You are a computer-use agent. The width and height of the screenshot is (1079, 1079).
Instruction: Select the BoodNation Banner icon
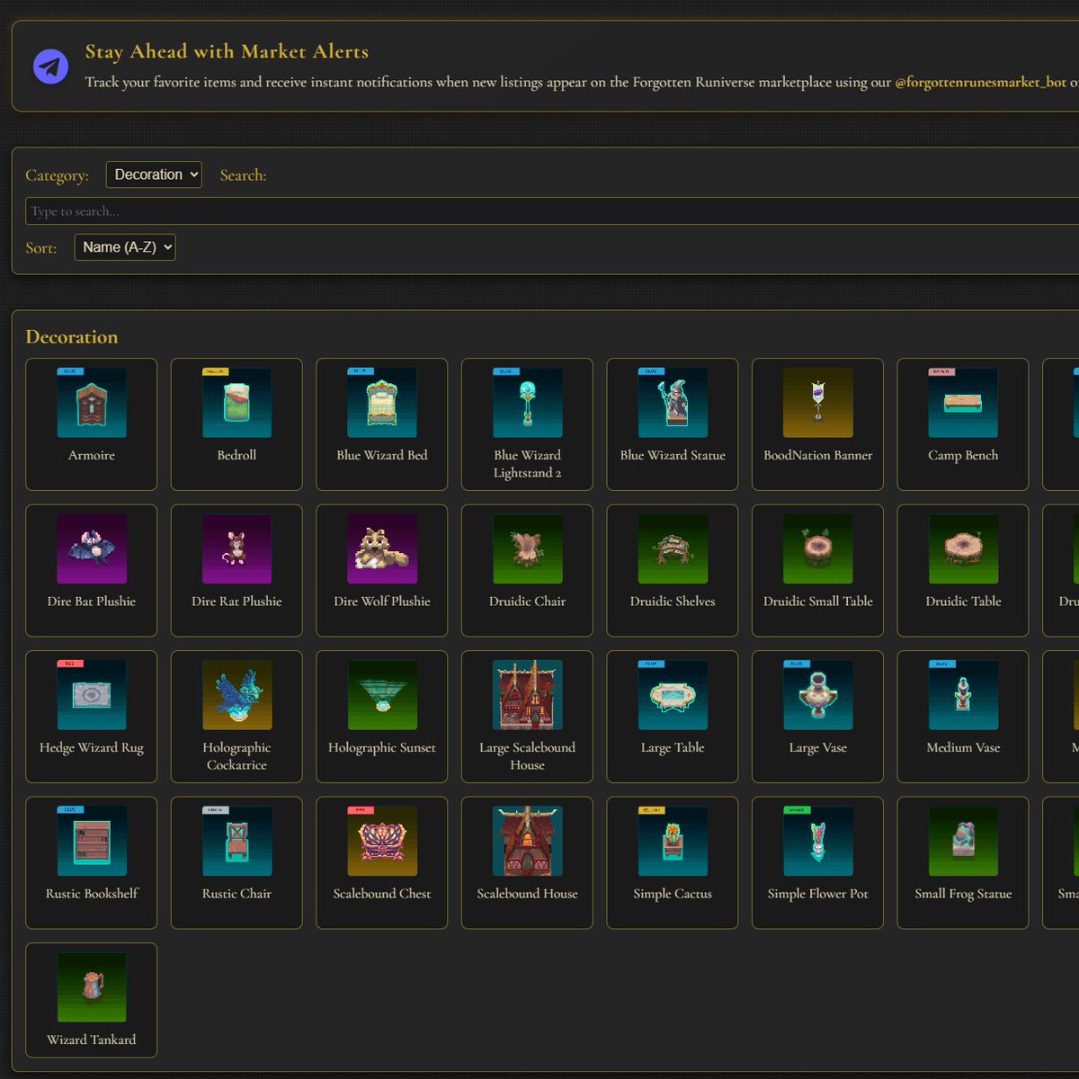coord(818,403)
